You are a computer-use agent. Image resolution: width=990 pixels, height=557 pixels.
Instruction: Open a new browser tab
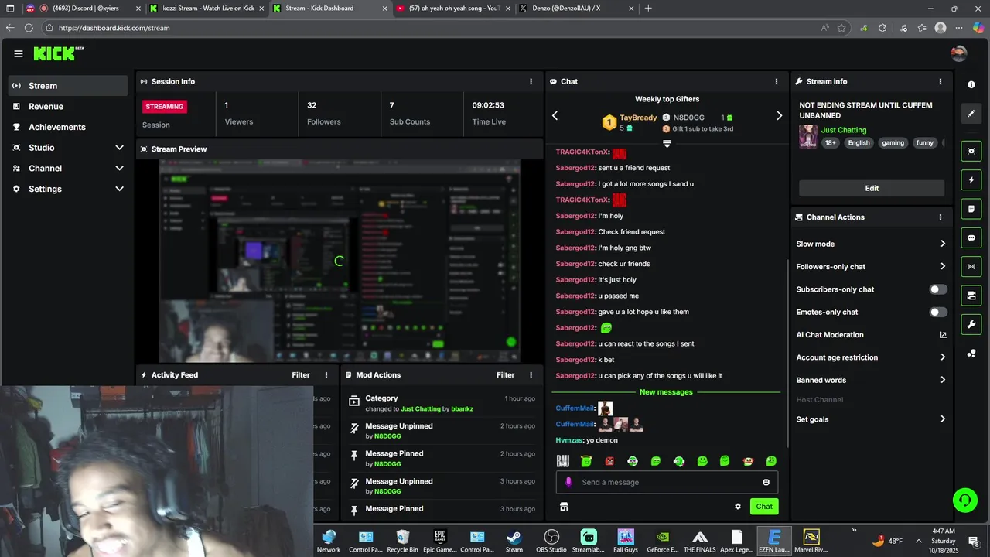pyautogui.click(x=648, y=9)
